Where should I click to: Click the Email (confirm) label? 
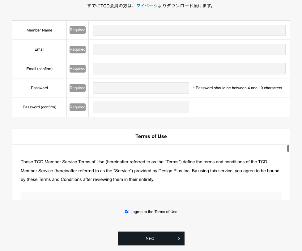click(39, 69)
